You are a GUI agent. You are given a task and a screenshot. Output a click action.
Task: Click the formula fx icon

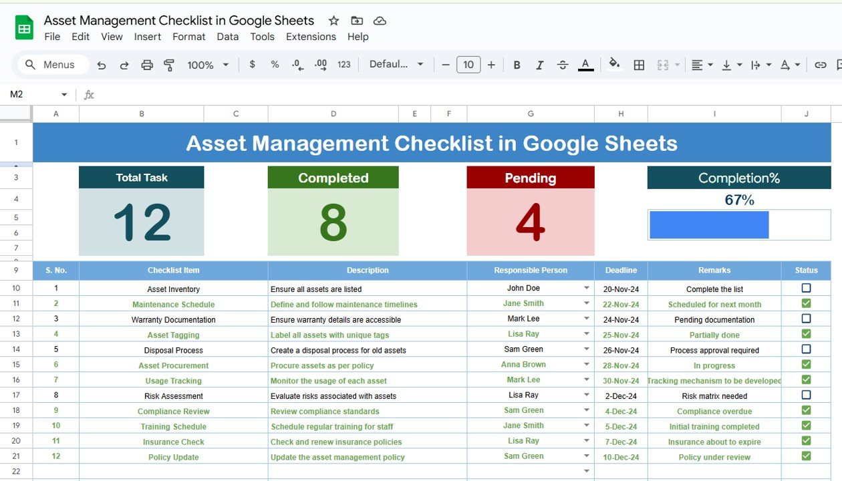[89, 95]
